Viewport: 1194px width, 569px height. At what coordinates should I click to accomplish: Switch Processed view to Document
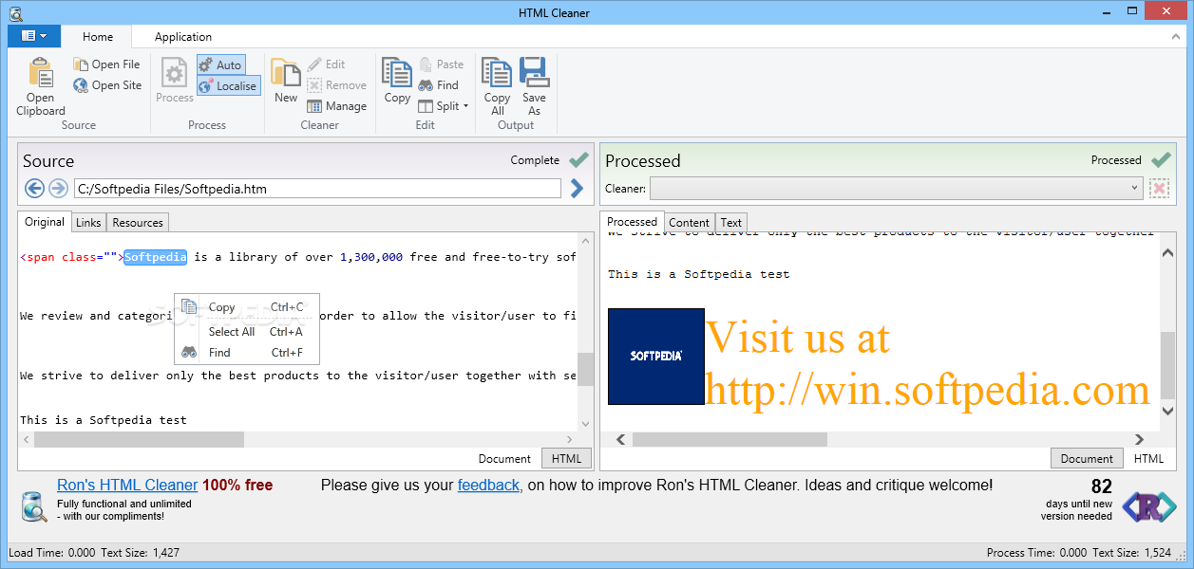pyautogui.click(x=1087, y=459)
